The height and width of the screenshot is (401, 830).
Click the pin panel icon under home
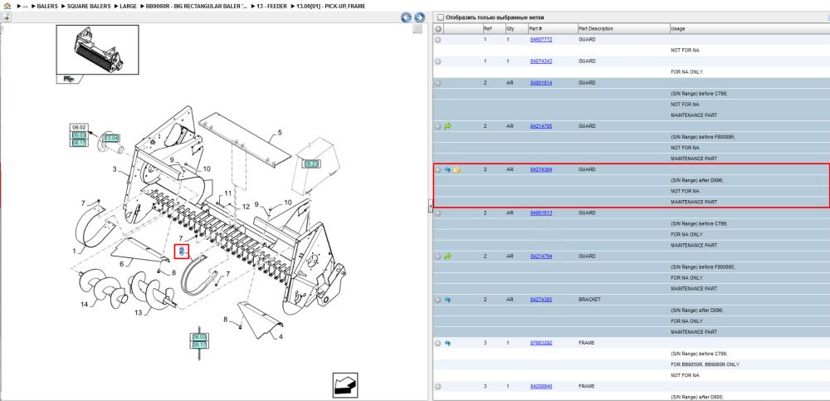pyautogui.click(x=7, y=17)
